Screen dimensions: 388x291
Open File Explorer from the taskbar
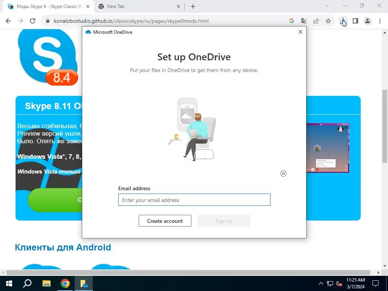(46, 283)
